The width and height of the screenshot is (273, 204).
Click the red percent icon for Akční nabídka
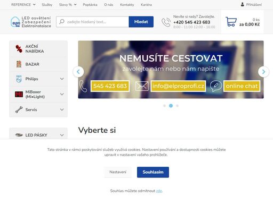19,49
